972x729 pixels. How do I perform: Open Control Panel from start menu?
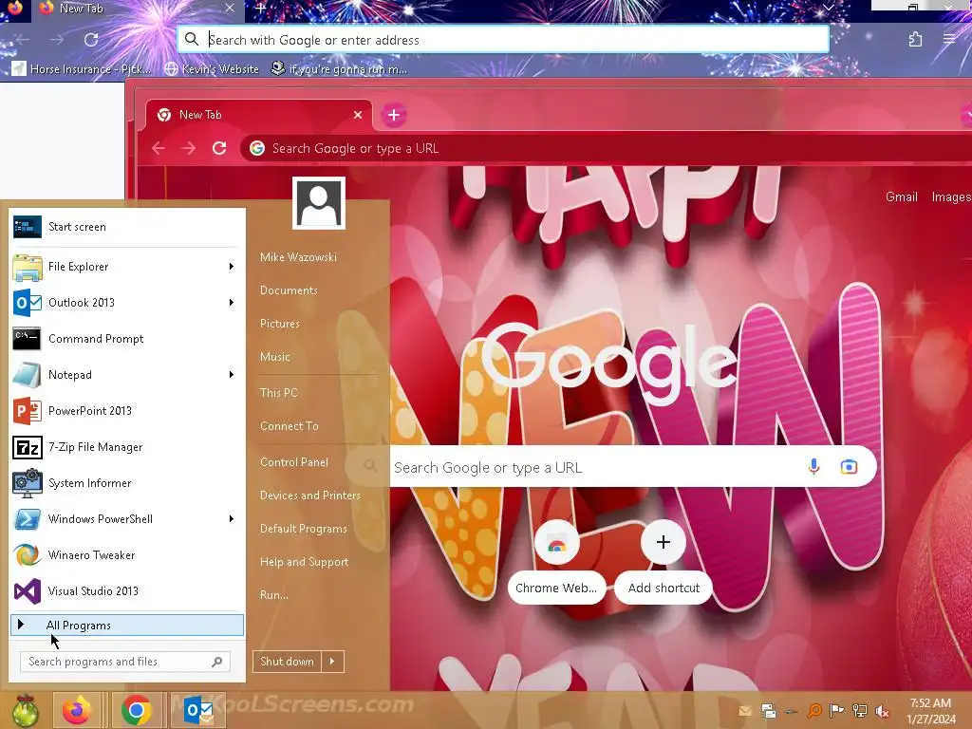tap(294, 462)
